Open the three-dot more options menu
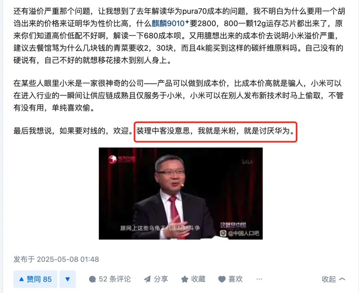Viewport: 359px width, 293px height. click(x=259, y=279)
